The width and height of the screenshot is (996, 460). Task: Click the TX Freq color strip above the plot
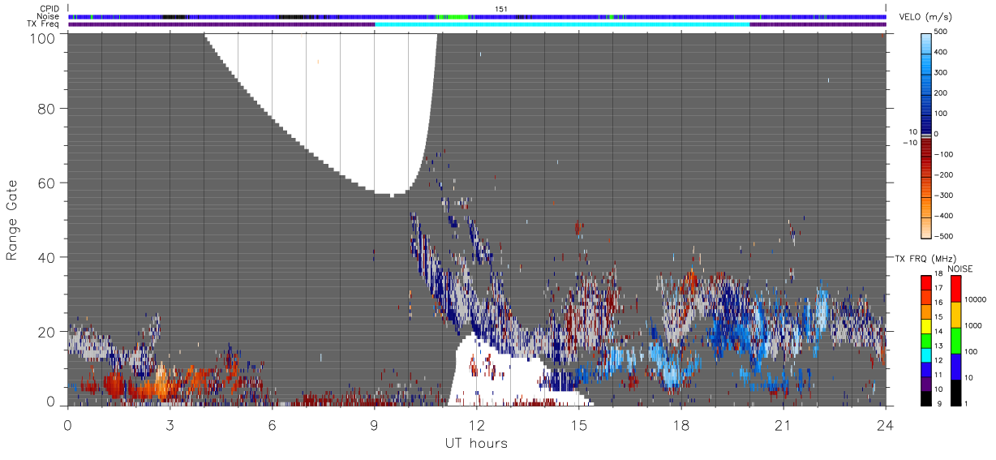[477, 24]
